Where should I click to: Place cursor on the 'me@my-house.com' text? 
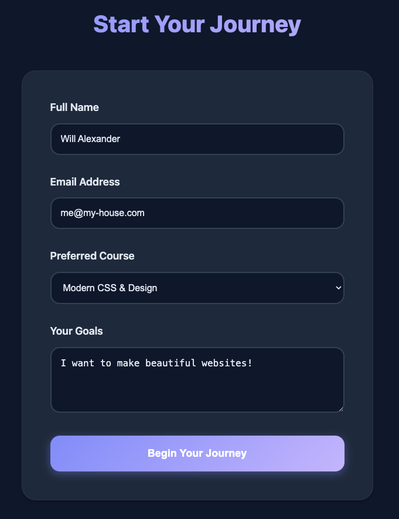103,213
